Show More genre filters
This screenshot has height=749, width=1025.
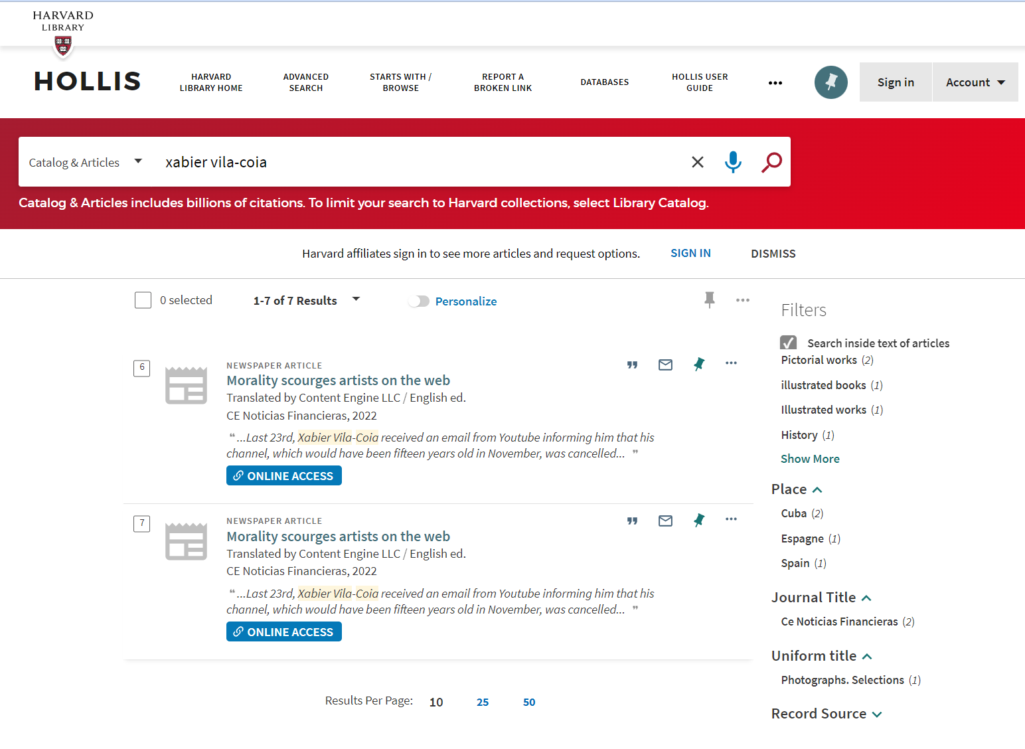[810, 459]
